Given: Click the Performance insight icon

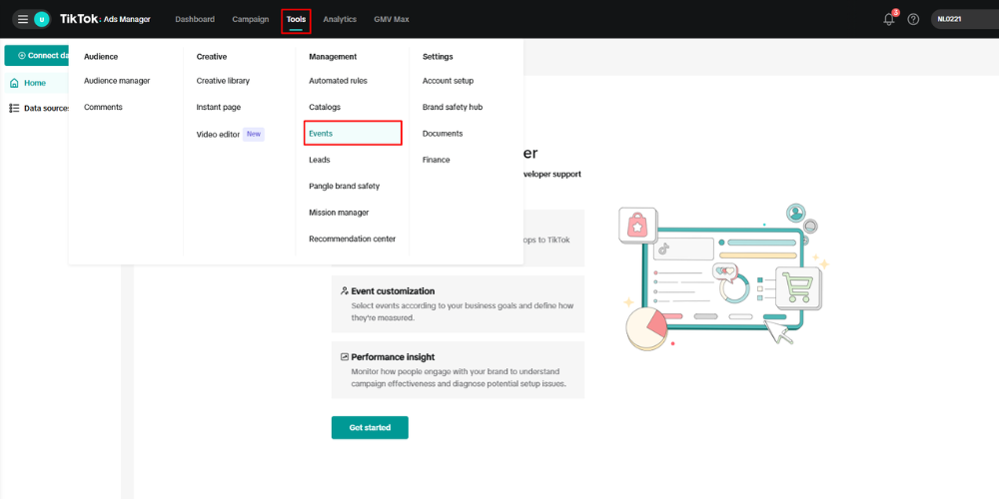Looking at the screenshot, I should pos(345,356).
